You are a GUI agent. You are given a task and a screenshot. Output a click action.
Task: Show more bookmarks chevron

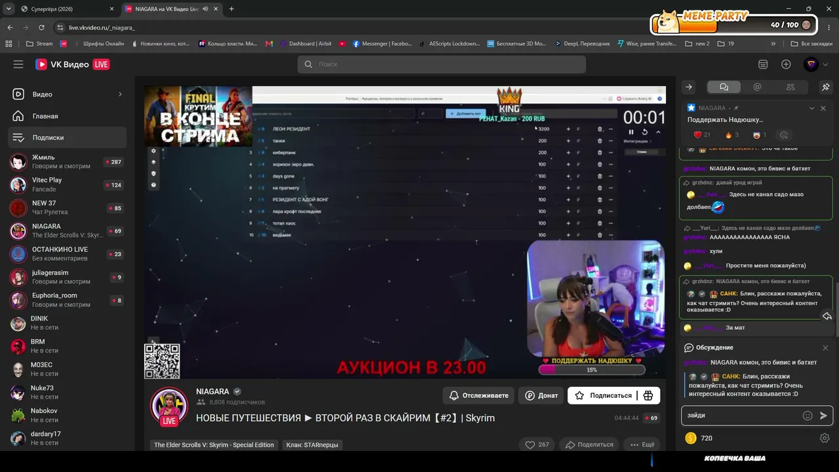[x=773, y=44]
